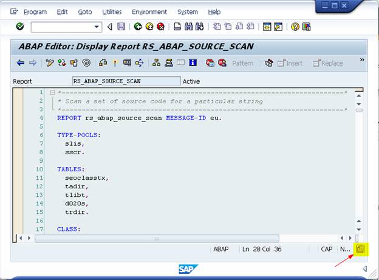
Task: Click the Find Next binoculars icon
Action: (x=200, y=26)
